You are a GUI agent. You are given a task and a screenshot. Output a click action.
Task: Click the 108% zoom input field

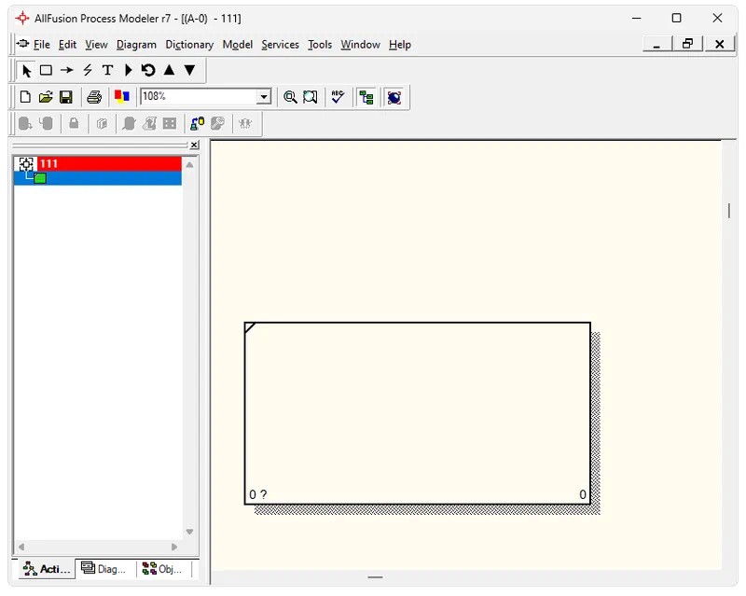click(198, 97)
